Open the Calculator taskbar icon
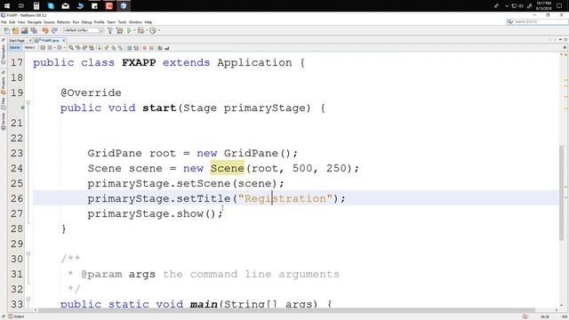The image size is (569, 320). click(x=36, y=6)
